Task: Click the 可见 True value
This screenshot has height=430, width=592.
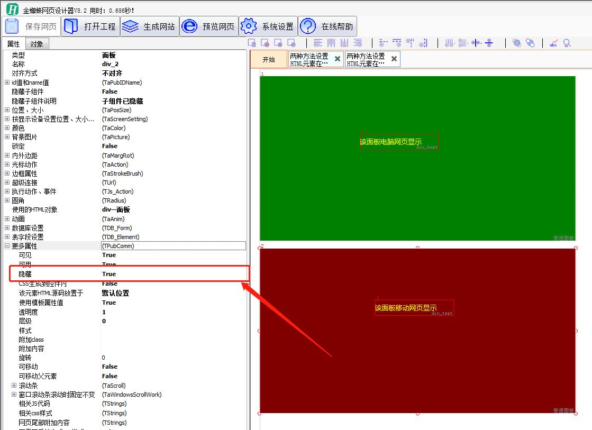Action: point(109,255)
